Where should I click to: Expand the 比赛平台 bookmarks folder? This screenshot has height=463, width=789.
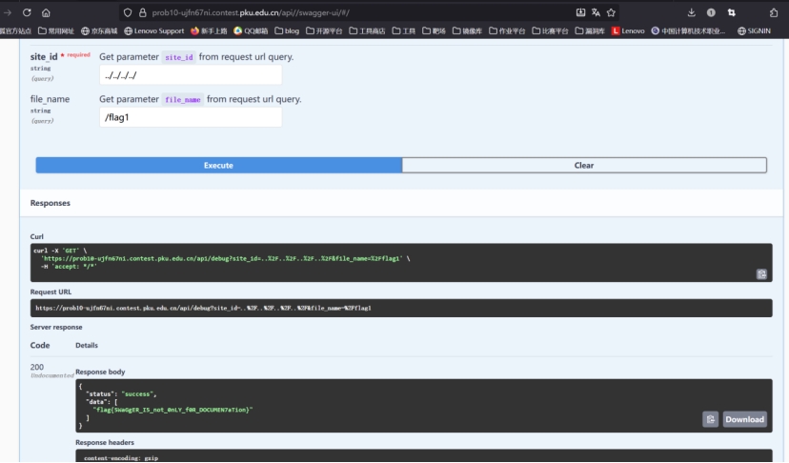(549, 30)
